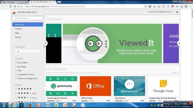Click the purple extension icon in toolbar
The image size is (193, 108).
coord(150,7)
